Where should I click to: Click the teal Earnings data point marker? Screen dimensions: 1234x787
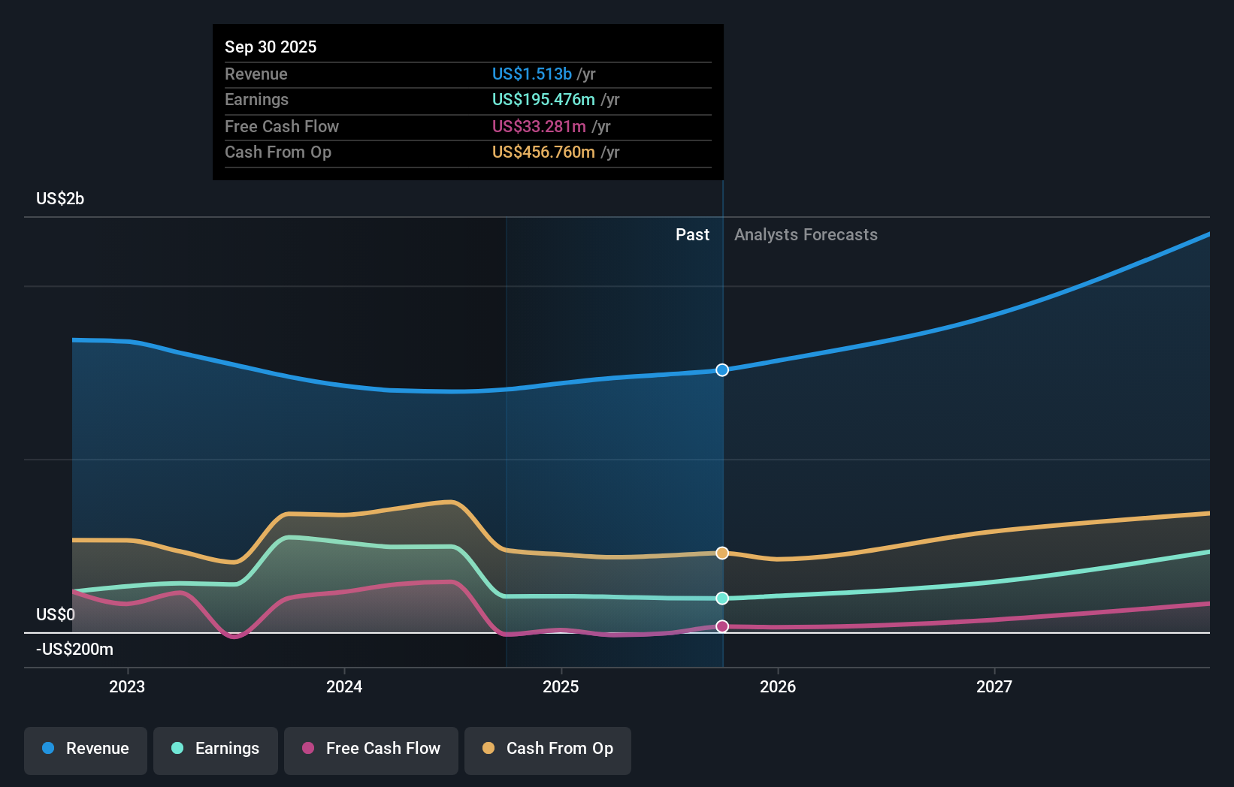722,598
